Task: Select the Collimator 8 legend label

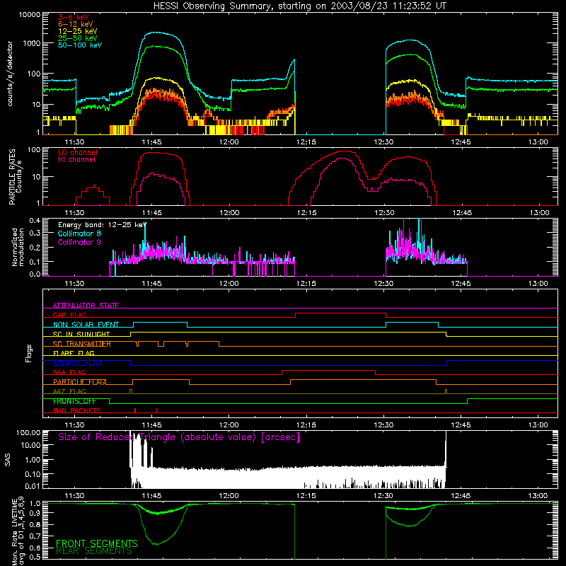Action: (x=79, y=233)
